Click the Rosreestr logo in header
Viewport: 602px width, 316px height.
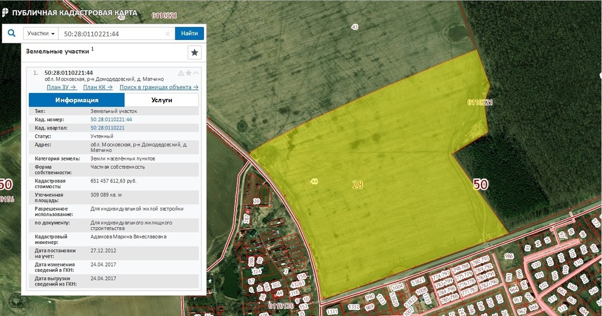(5, 12)
